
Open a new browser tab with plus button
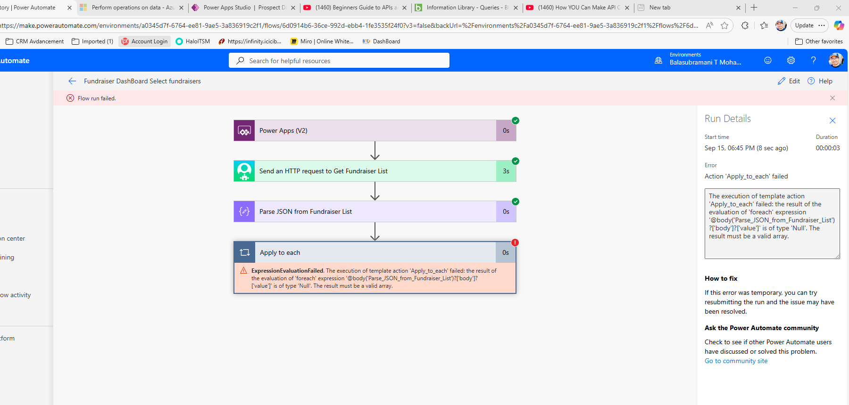754,8
